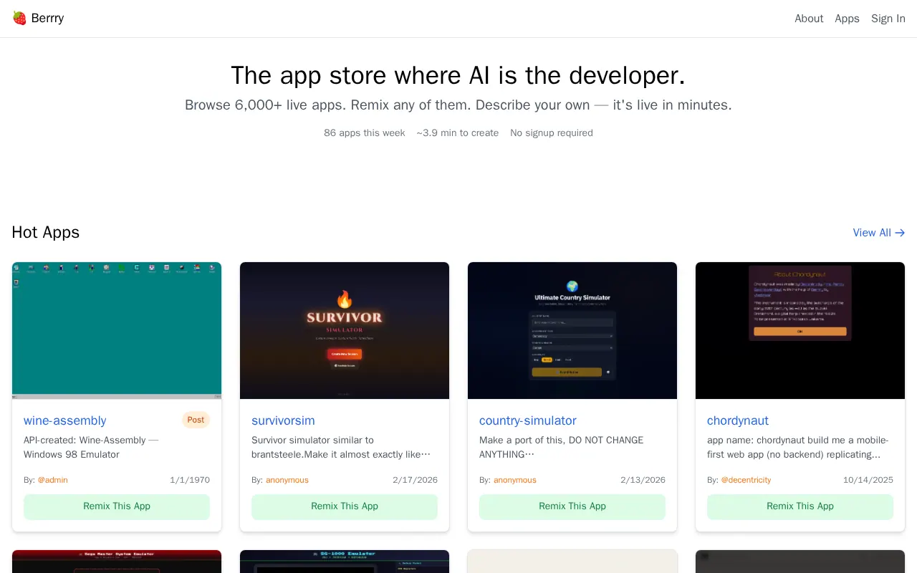This screenshot has height=573, width=917.
Task: Select the 'No signup required' text
Action: (552, 133)
